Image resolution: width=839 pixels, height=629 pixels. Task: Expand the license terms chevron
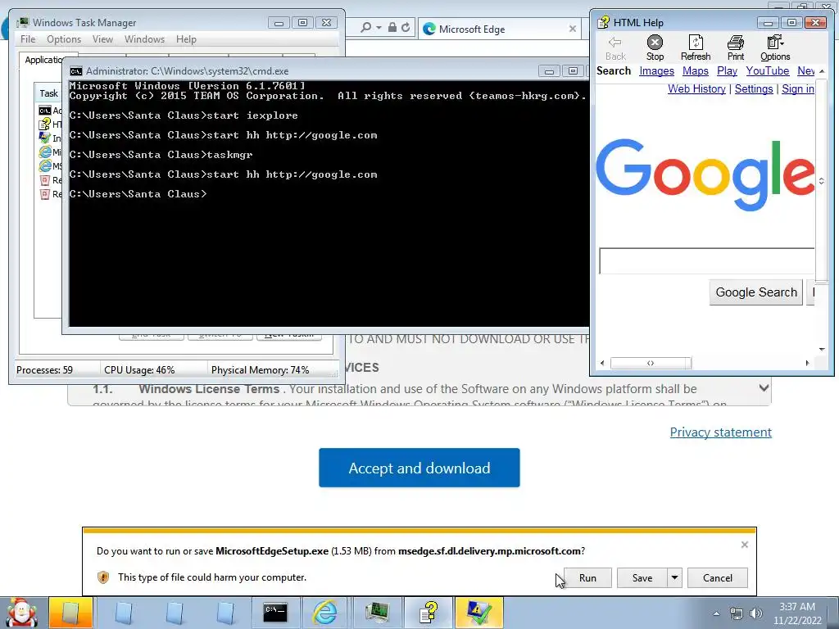[x=764, y=388]
